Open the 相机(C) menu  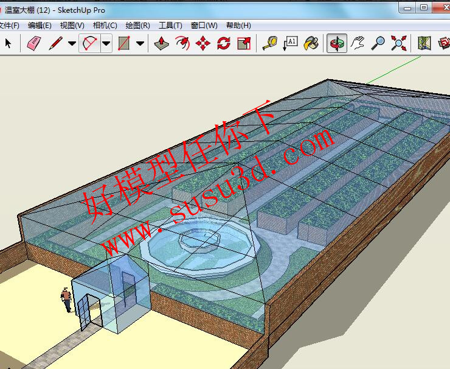tap(105, 26)
